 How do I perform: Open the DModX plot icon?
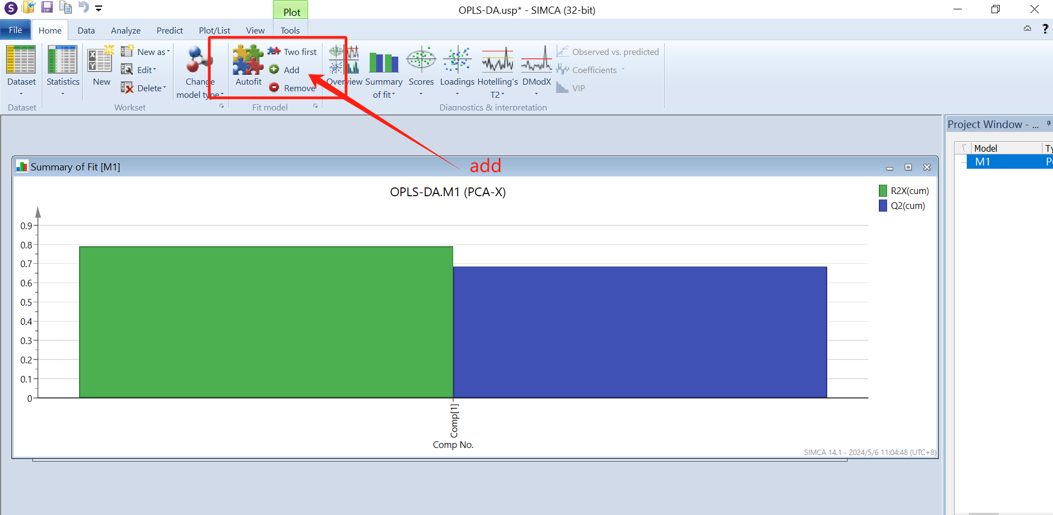tap(536, 60)
